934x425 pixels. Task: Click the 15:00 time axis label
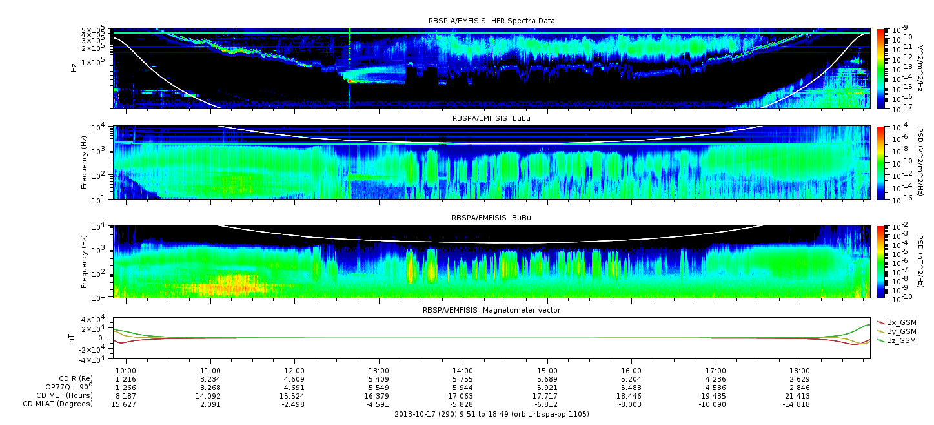tap(547, 371)
